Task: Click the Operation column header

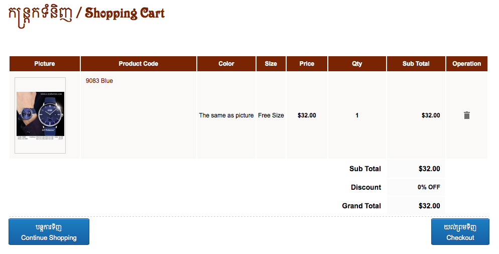Action: 467,64
